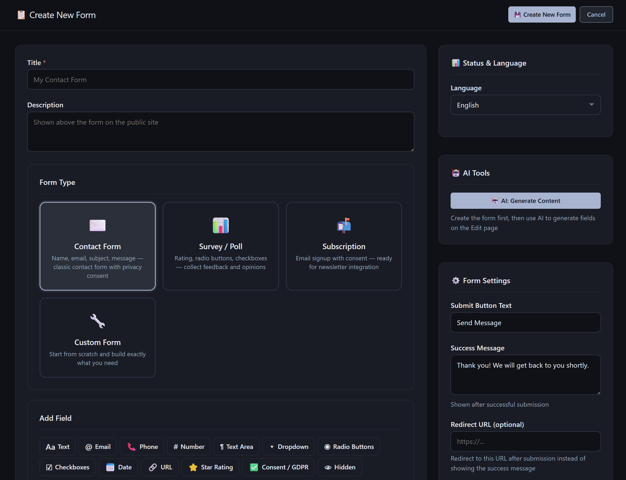
Task: Add a Hidden field
Action: [340, 467]
